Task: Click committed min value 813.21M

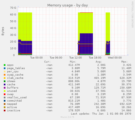Action: (x=74, y=101)
